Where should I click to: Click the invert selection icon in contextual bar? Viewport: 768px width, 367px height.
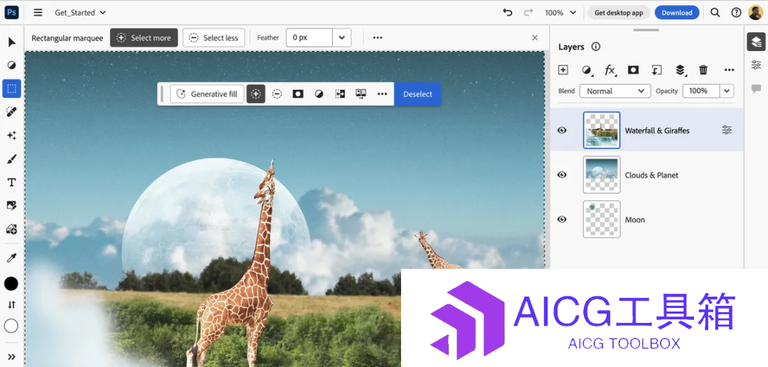[361, 94]
